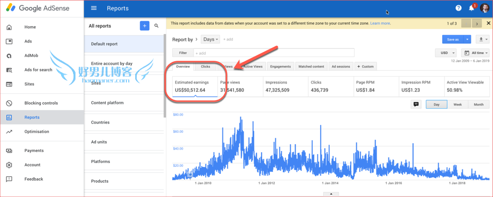Click the Sites sidebar icon
The height and width of the screenshot is (197, 493).
[9, 84]
